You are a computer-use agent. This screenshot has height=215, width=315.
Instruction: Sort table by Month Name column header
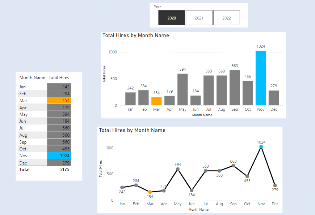(x=32, y=78)
